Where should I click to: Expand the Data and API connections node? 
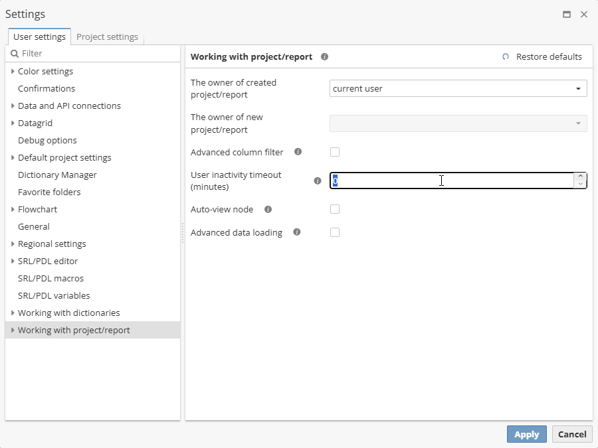[x=13, y=106]
